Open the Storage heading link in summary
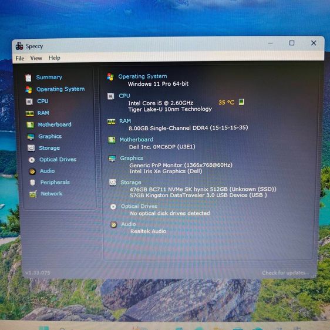Viewport: 330px width, 330px height. [131, 183]
